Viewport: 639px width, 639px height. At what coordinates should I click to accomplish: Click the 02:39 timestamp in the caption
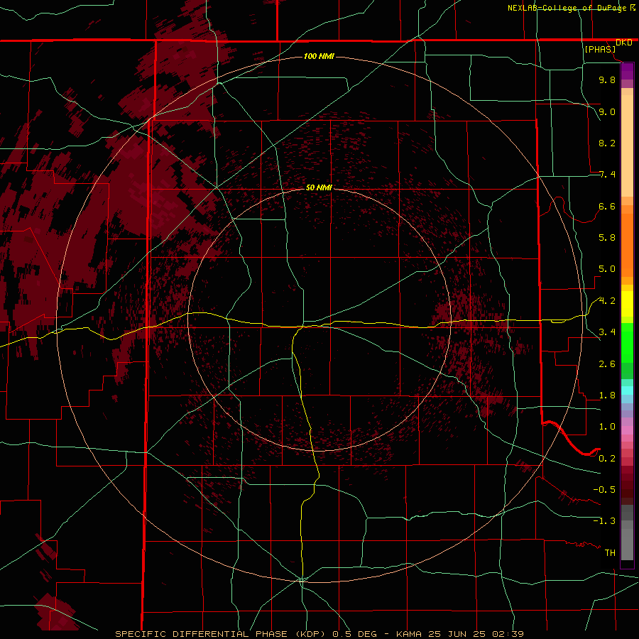[508, 634]
